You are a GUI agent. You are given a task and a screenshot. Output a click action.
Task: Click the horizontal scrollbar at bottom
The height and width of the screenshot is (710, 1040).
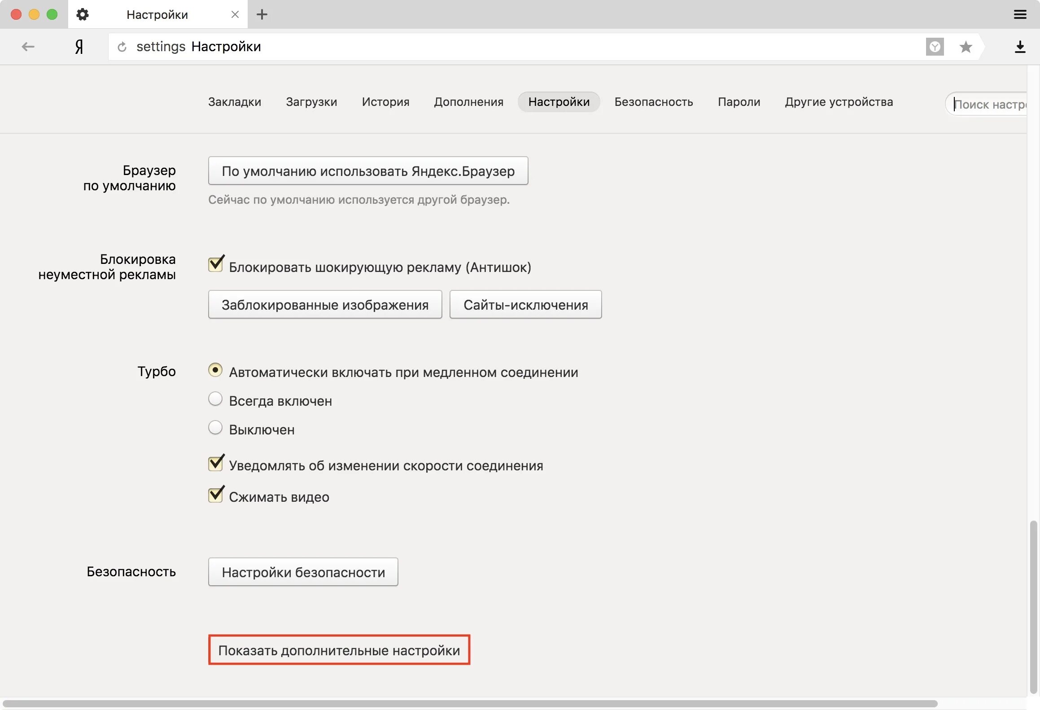[x=470, y=703]
